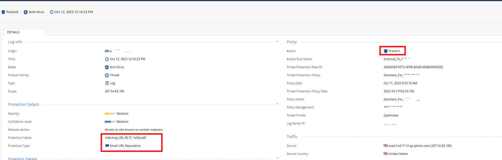The width and height of the screenshot is (502, 160).
Task: Click the gateway icon in Origin row
Action: coord(107,51)
